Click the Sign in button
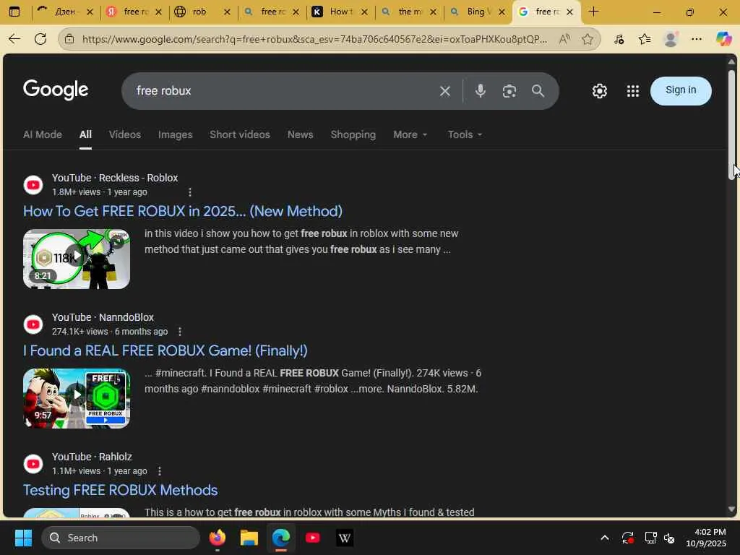Screen dimensions: 740x555 pos(681,90)
